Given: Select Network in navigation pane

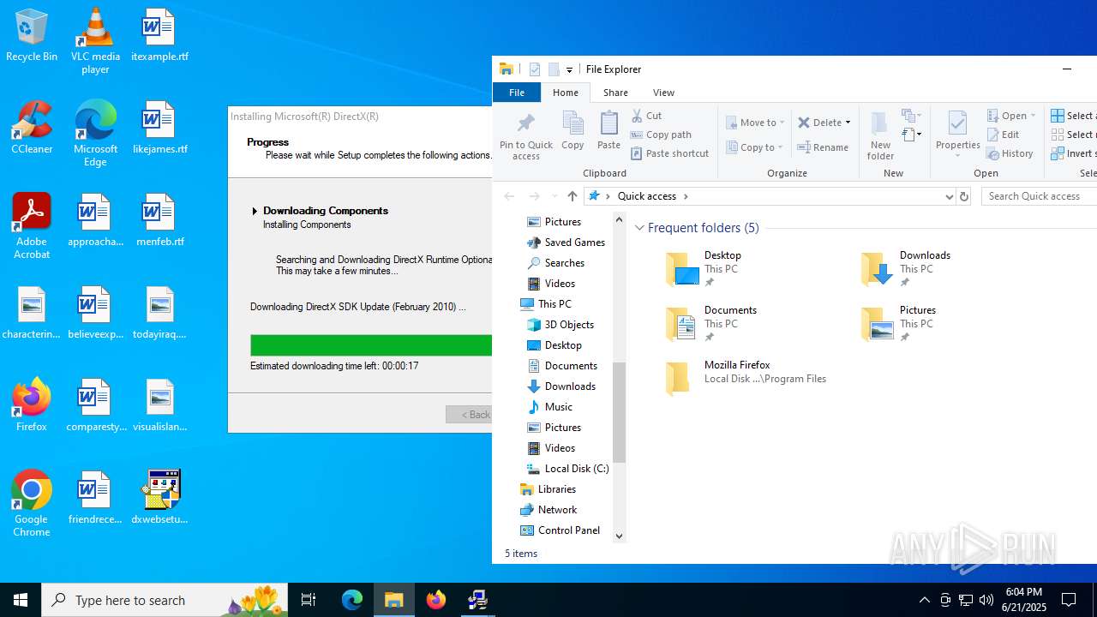Looking at the screenshot, I should point(557,510).
